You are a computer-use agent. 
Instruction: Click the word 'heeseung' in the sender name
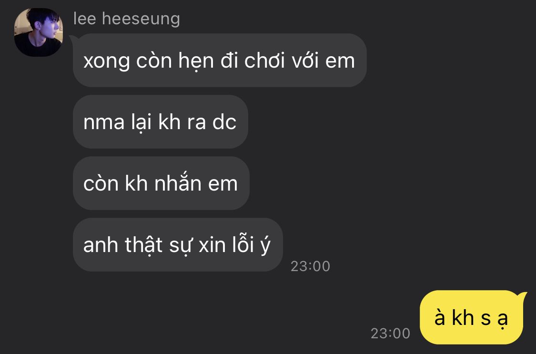click(x=141, y=19)
